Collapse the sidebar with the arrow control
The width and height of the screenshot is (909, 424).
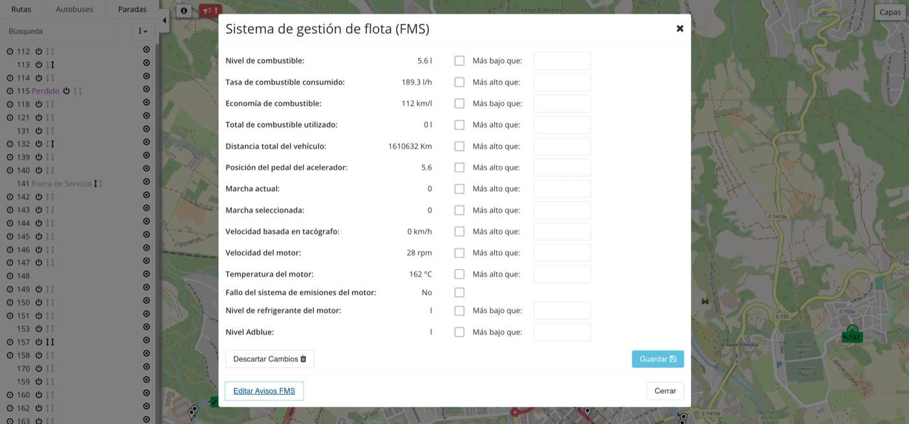tap(164, 20)
